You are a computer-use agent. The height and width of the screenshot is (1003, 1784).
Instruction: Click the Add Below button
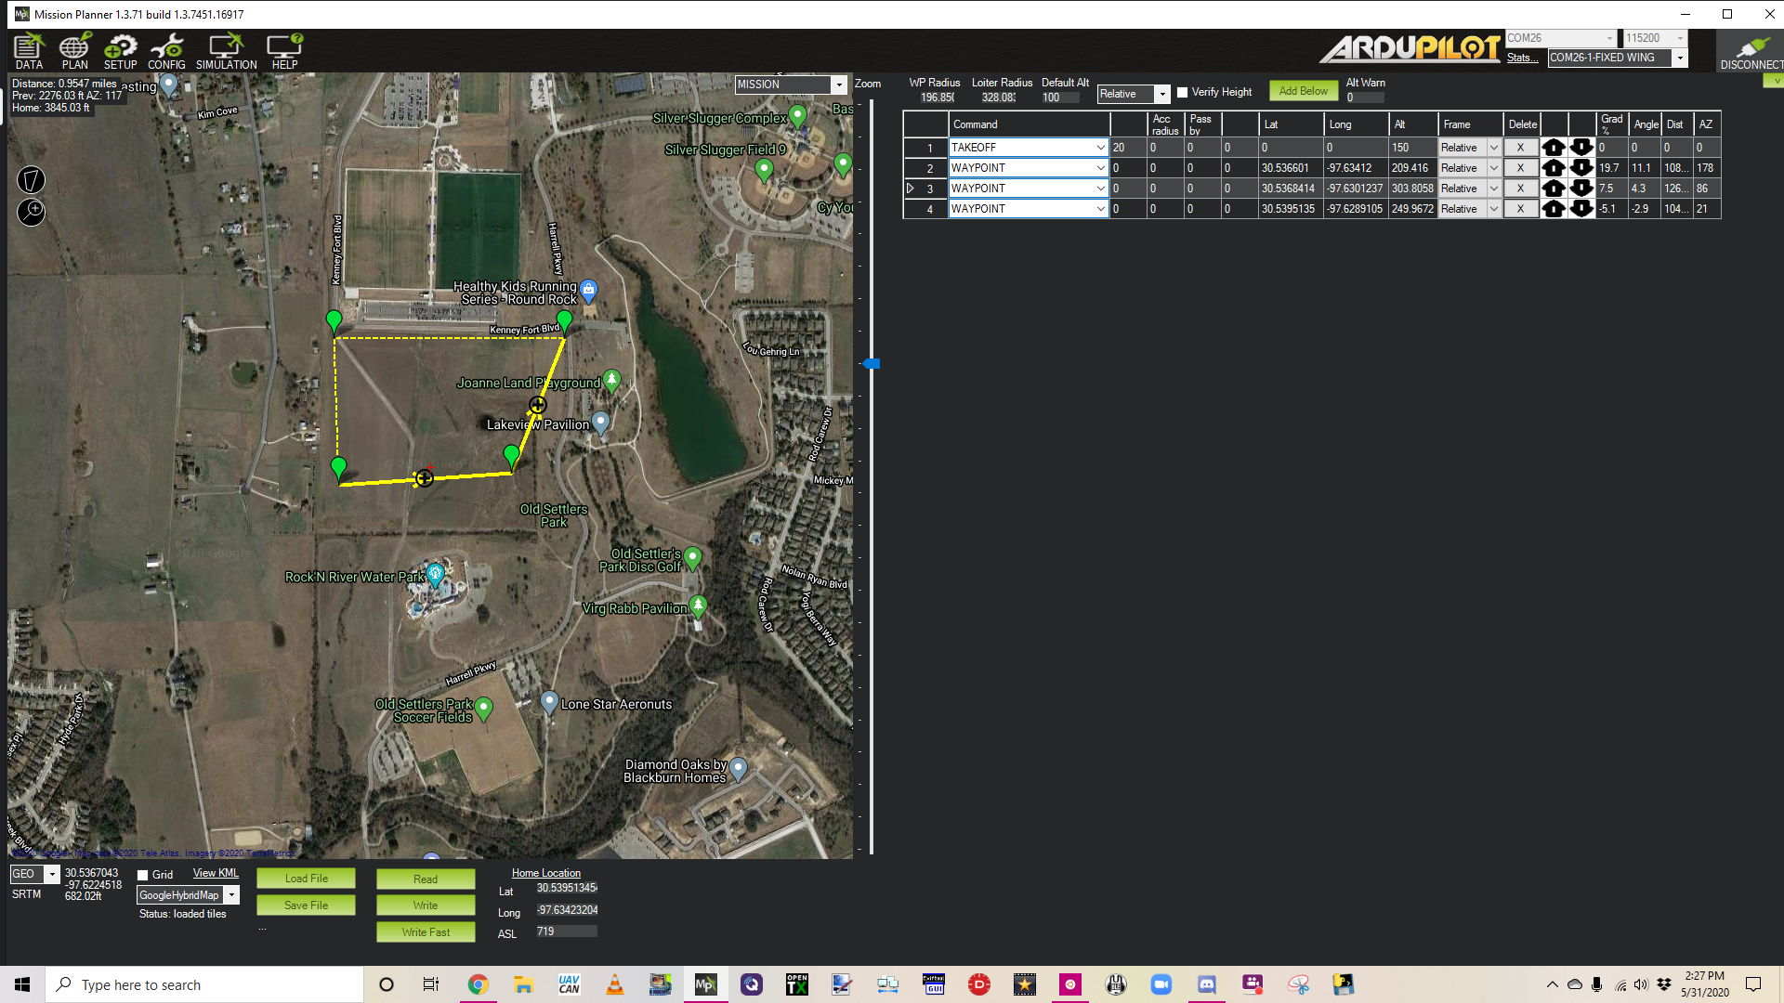pyautogui.click(x=1303, y=91)
